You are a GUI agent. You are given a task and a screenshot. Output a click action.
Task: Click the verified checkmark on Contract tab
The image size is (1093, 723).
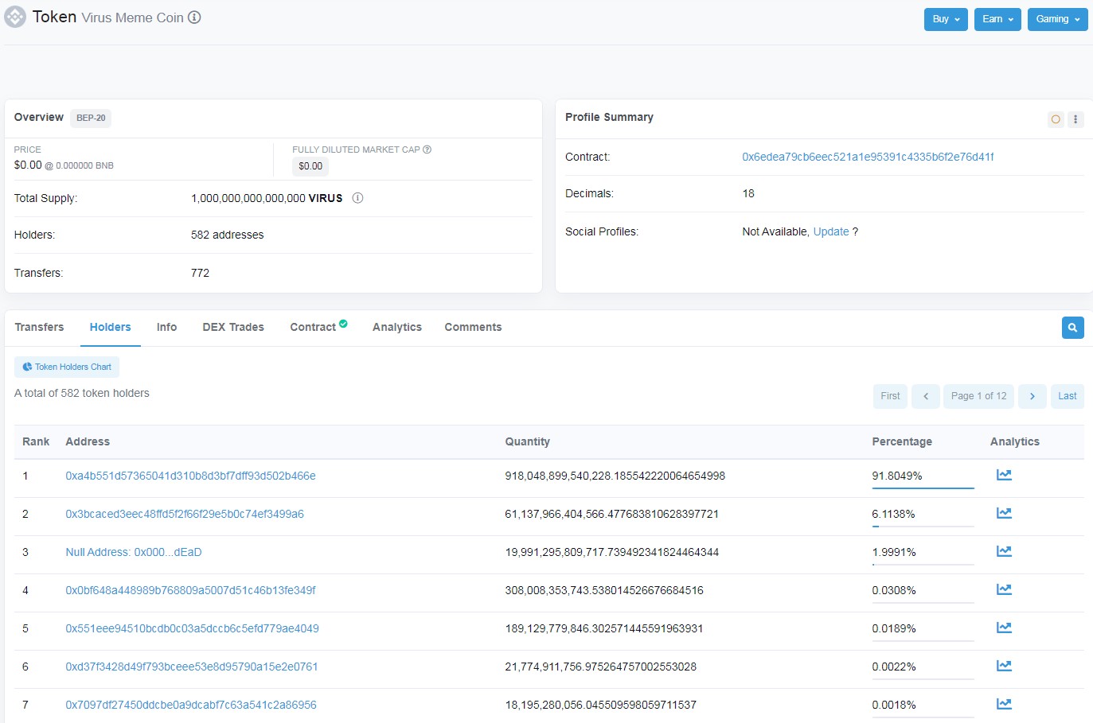(343, 323)
